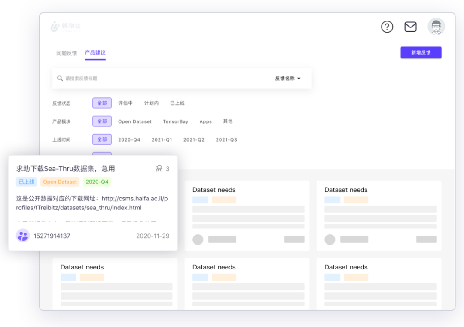The width and height of the screenshot is (464, 327).
Task: Click the 产品模块 filter label
Action: (61, 121)
